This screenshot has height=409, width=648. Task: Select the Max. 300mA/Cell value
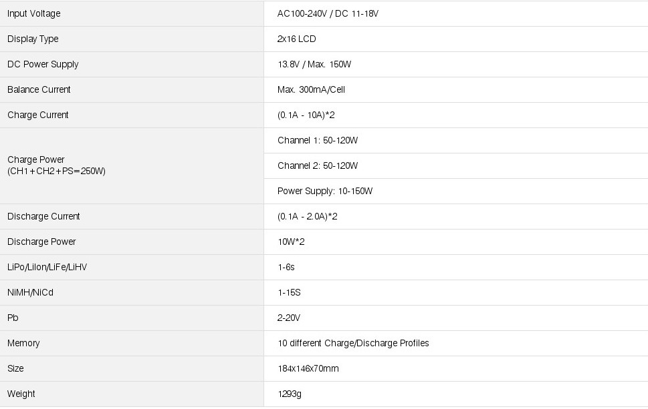point(311,89)
